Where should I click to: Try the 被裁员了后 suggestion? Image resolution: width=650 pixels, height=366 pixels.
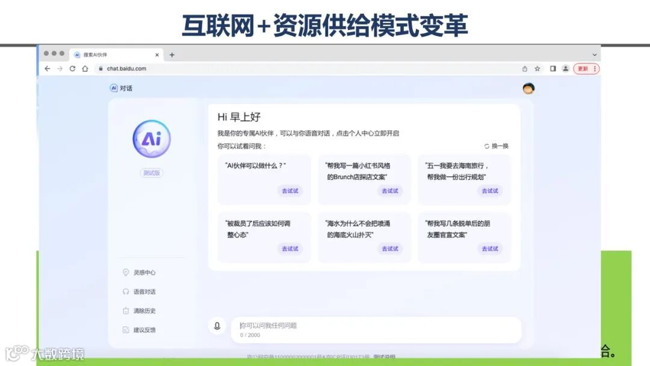pos(289,249)
